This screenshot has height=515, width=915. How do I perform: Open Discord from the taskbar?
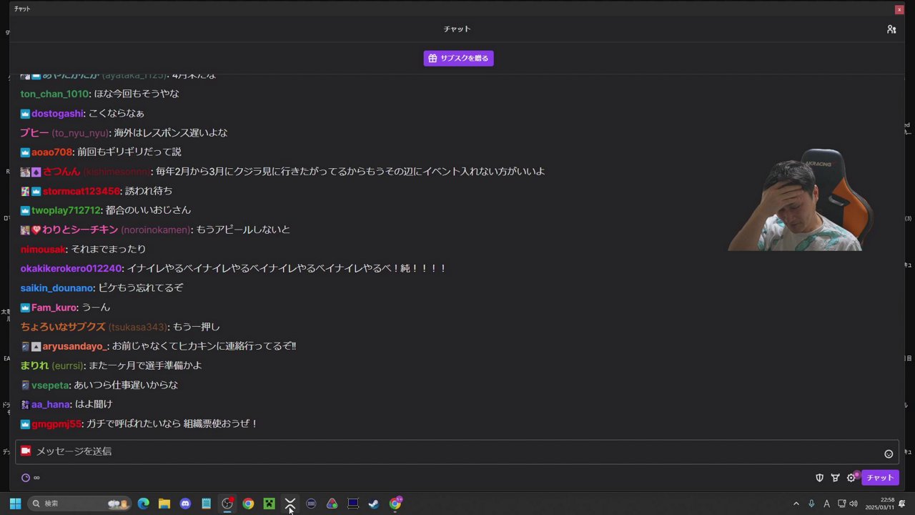185,504
